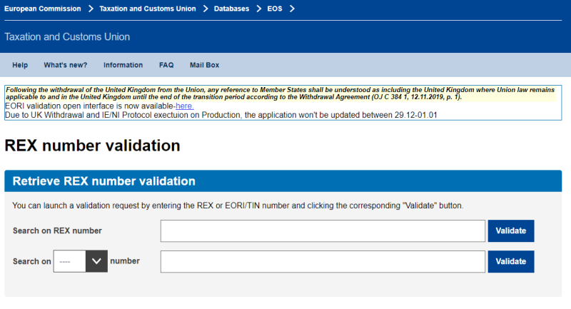
Task: Follow the 'here.' EORI validation link
Action: pyautogui.click(x=185, y=106)
